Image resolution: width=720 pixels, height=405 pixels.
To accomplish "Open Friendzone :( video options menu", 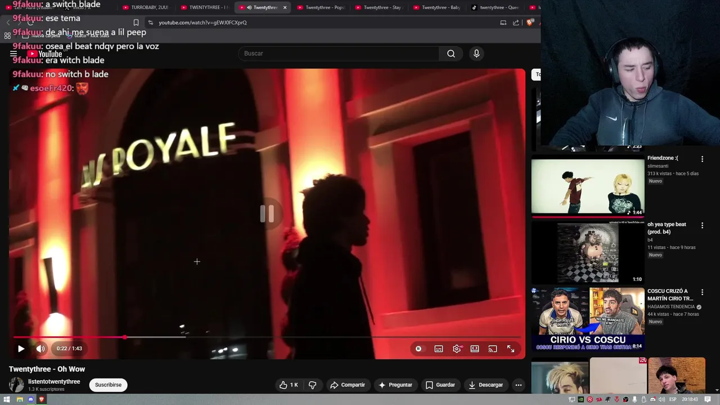I will coord(702,159).
